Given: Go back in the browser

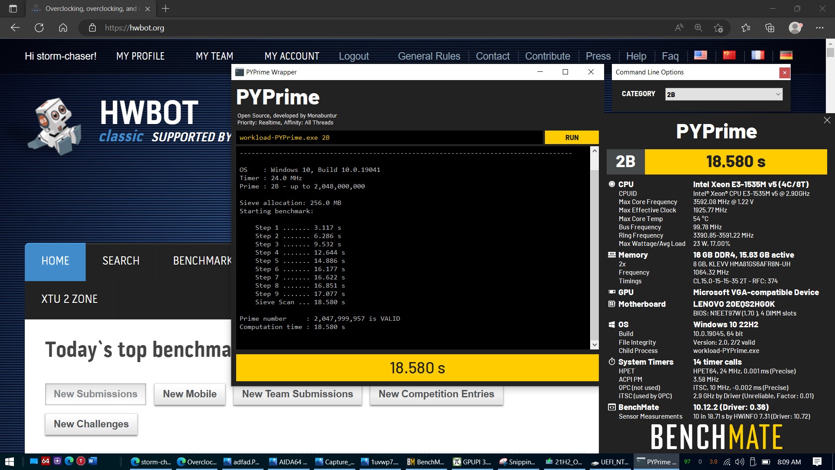Looking at the screenshot, I should pos(15,28).
